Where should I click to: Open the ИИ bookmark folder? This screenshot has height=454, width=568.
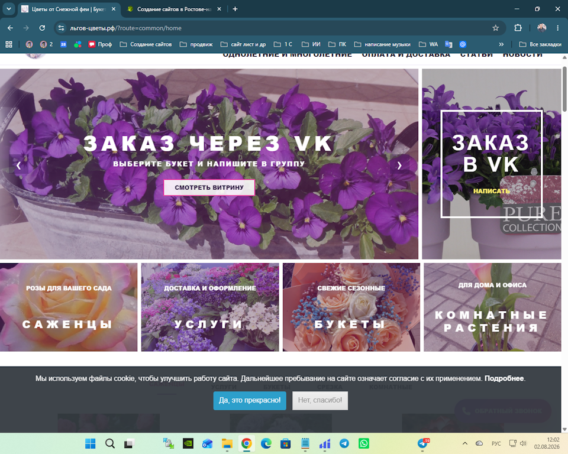pyautogui.click(x=311, y=44)
